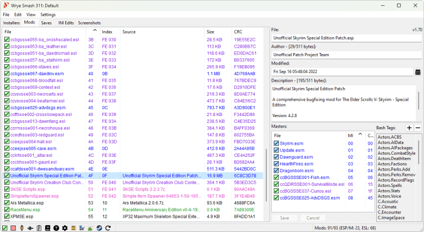424x232 pixels.
Task: Click the blue screen with pencil icon
Action: click(x=82, y=228)
